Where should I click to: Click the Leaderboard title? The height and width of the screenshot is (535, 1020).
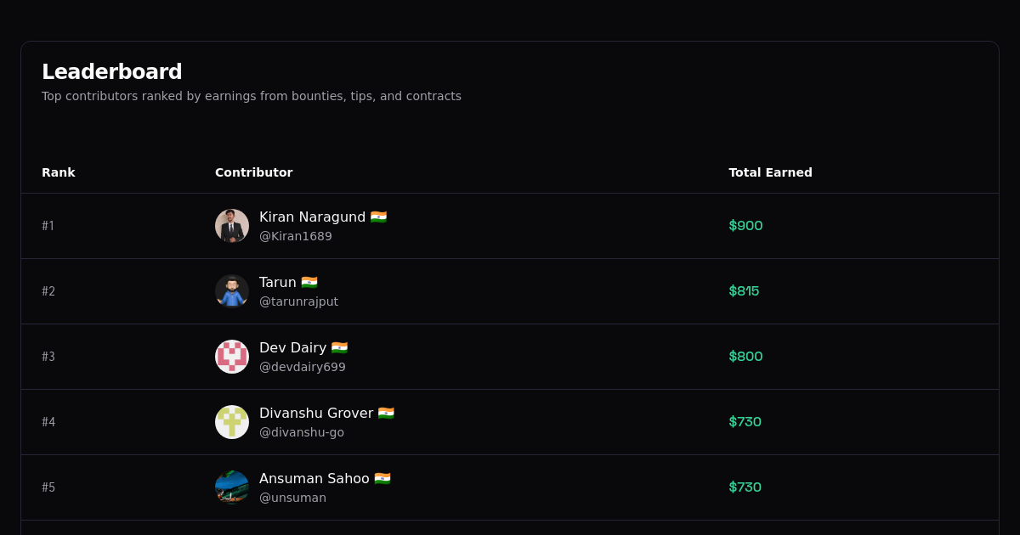[x=111, y=71]
